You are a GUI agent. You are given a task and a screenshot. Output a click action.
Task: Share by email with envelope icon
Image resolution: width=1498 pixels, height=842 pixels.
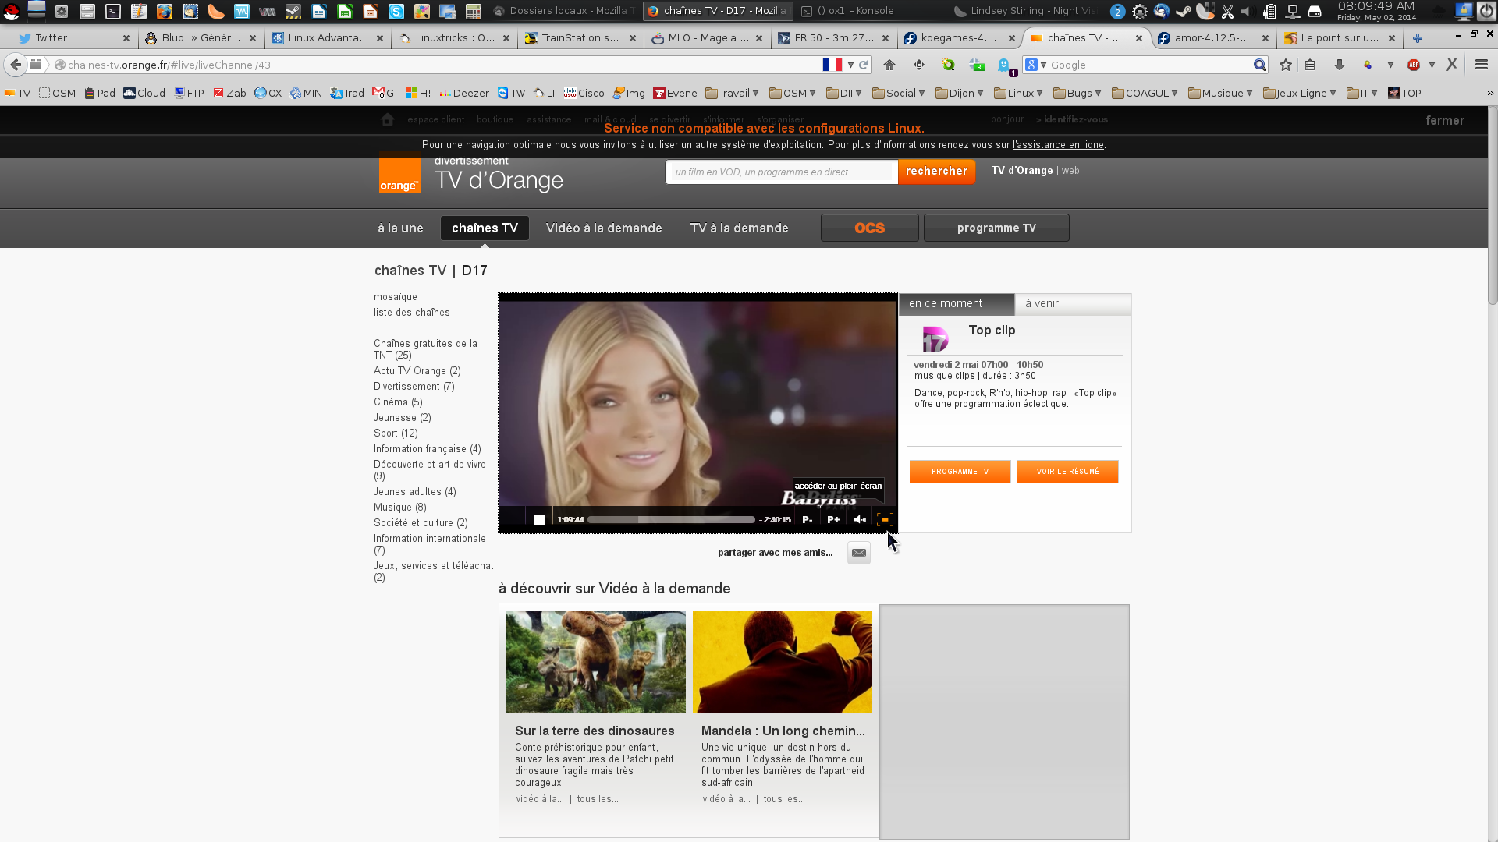coord(858,553)
